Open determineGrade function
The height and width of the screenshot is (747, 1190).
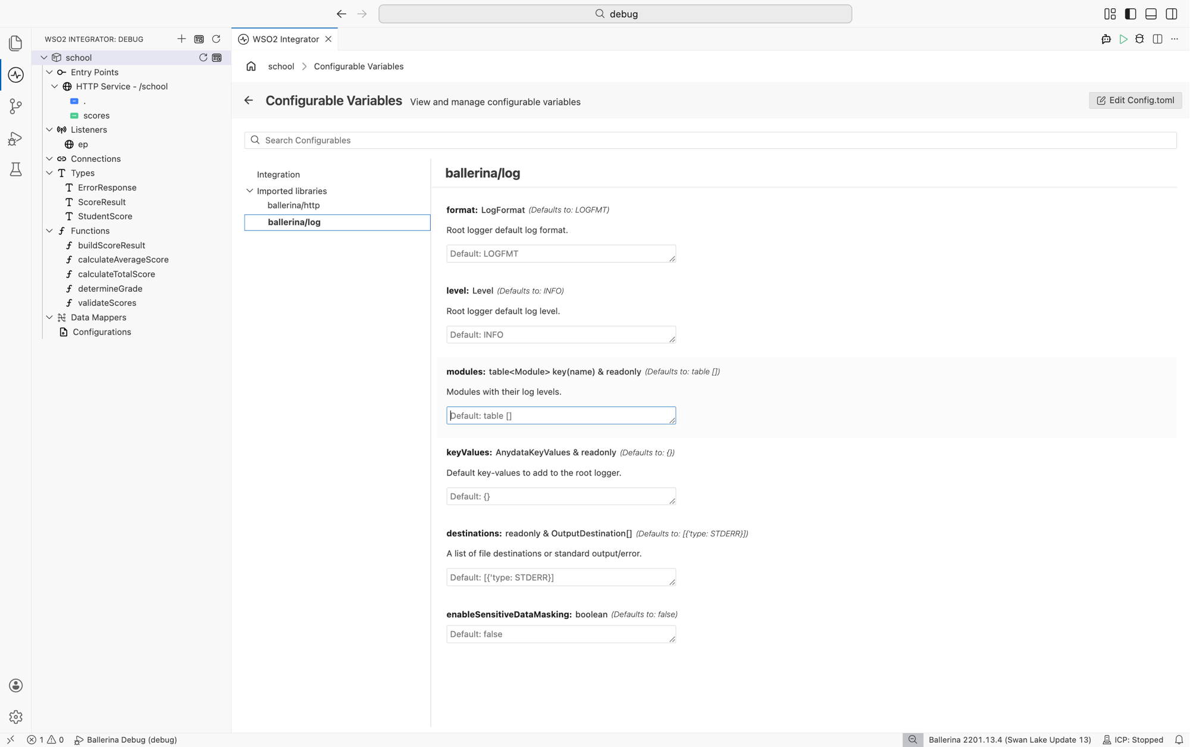(x=110, y=289)
